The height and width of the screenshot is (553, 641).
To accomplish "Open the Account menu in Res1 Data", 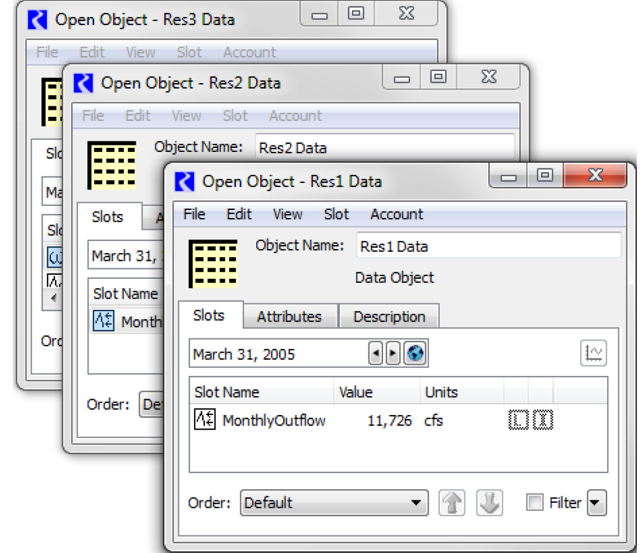I will 397,214.
